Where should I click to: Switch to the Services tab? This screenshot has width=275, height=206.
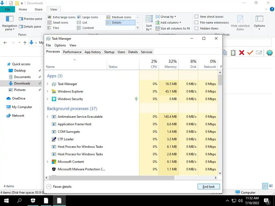coord(147,52)
